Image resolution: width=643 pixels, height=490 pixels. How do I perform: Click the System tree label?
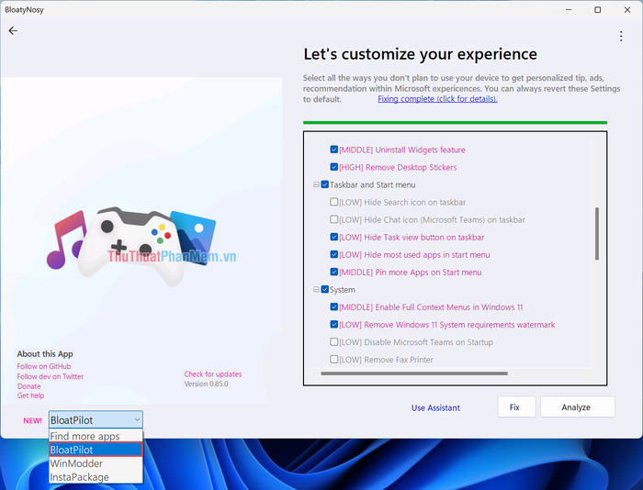tap(343, 290)
